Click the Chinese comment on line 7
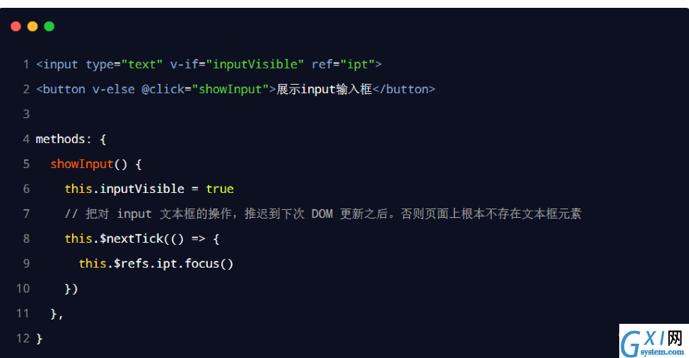Image resolution: width=689 pixels, height=358 pixels. click(323, 214)
